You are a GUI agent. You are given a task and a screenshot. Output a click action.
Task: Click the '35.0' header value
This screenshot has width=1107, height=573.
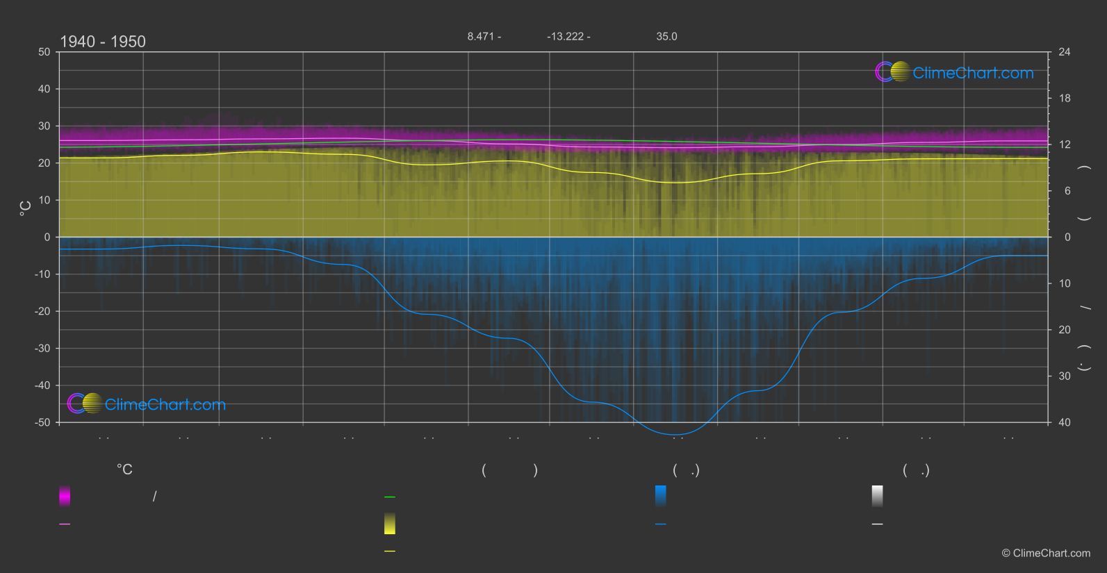point(666,36)
